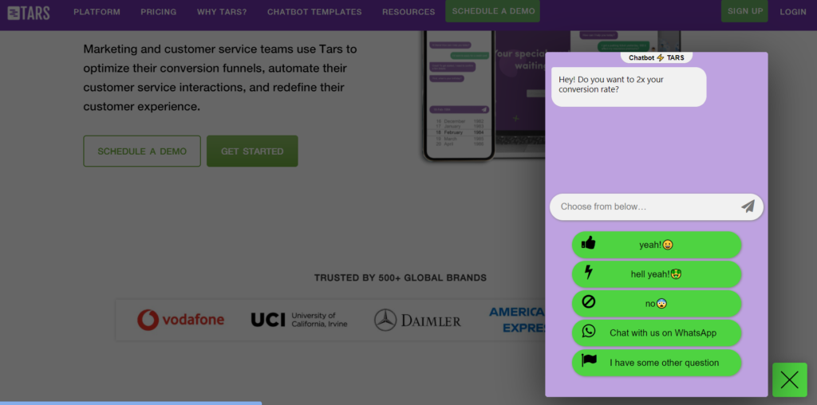Image resolution: width=817 pixels, height=405 pixels.
Task: Click the TARS logo in the header
Action: coord(29,13)
